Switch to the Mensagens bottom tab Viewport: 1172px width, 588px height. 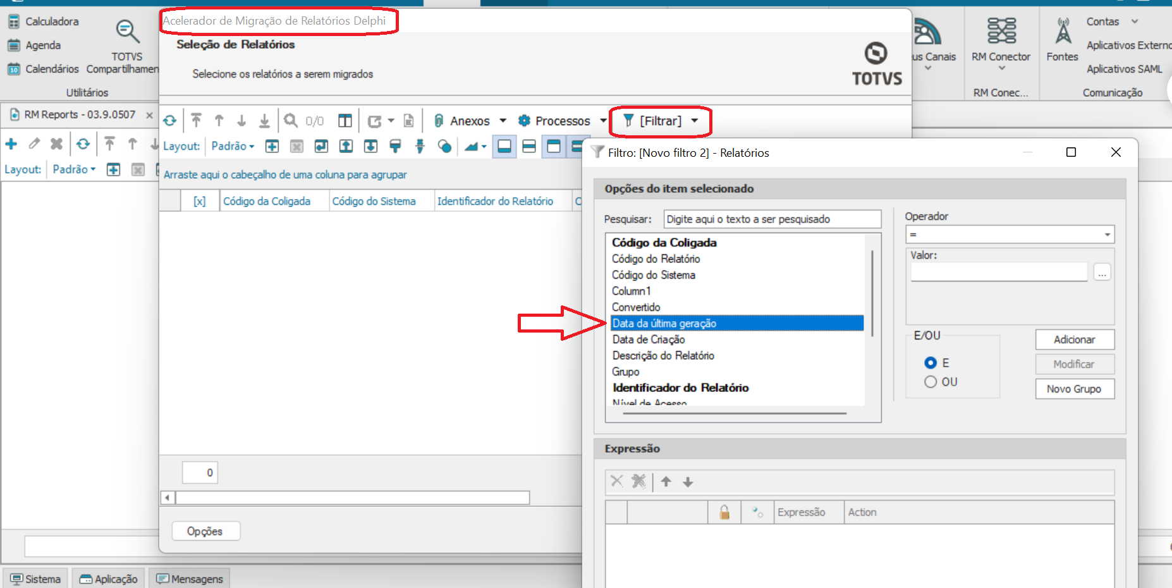click(x=190, y=579)
